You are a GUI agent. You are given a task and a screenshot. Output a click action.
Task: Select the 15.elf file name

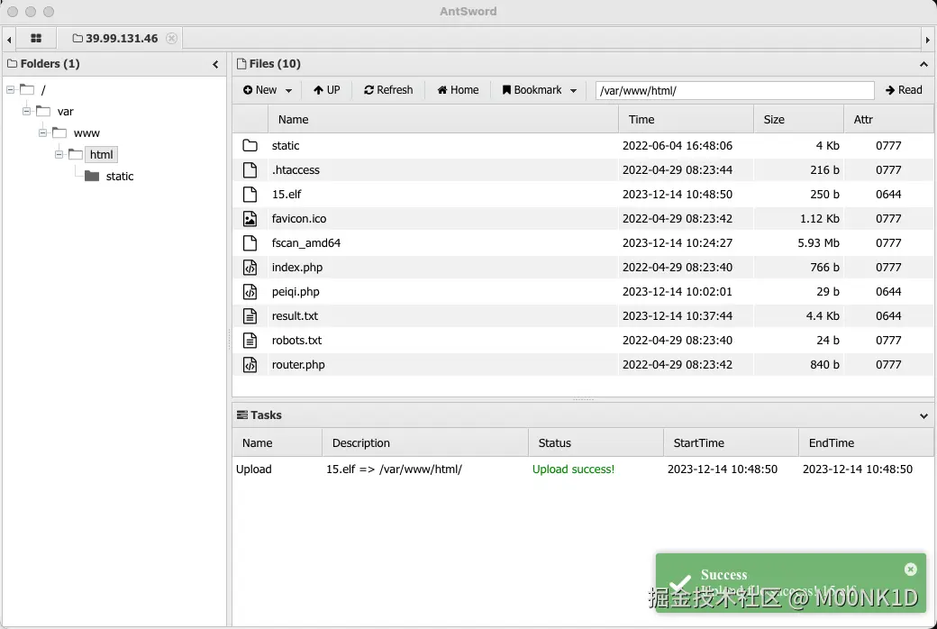tap(287, 195)
